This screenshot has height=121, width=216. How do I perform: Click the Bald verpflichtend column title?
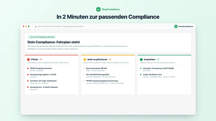coord(97,59)
